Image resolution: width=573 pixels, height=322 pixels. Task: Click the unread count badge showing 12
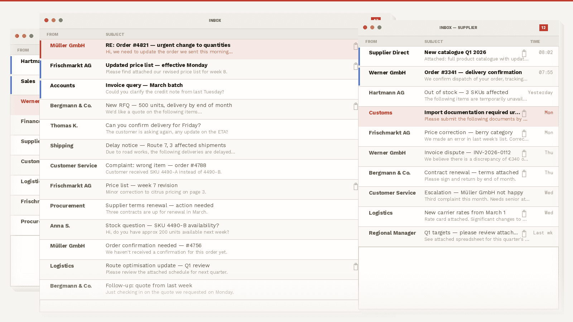tap(544, 28)
